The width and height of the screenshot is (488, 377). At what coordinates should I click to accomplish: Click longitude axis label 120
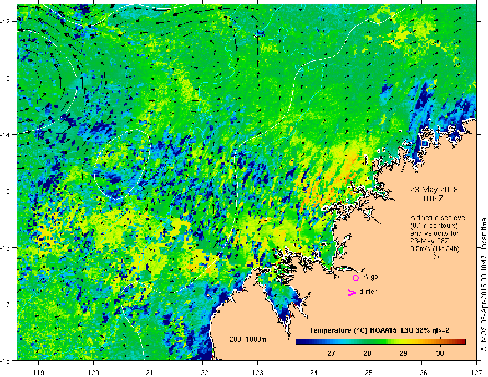point(93,373)
